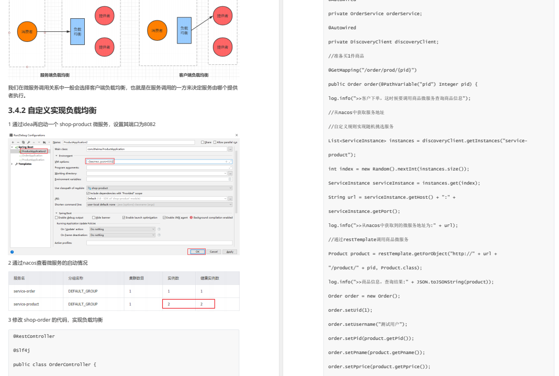Click the edit icon in Environment variables field

pos(230,179)
